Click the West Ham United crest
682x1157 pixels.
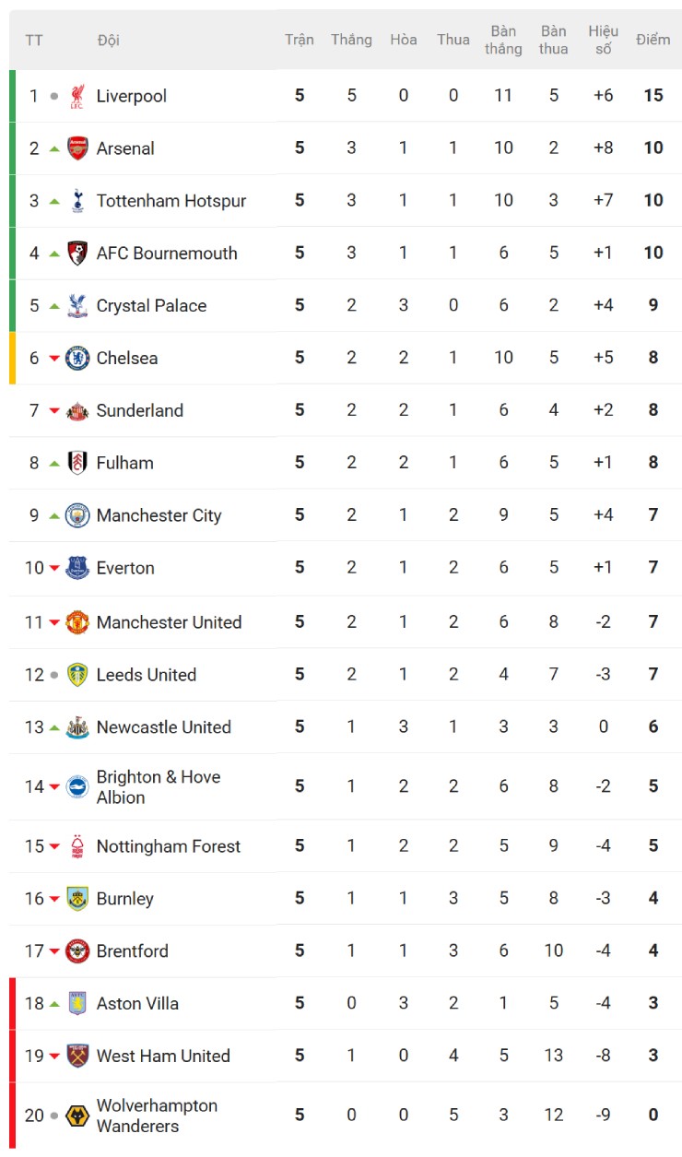[x=77, y=1057]
